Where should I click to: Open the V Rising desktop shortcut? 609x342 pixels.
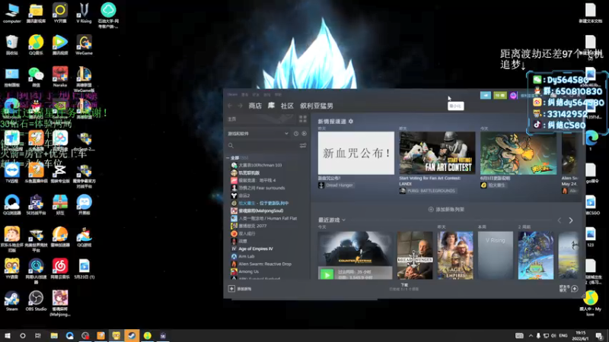pos(84,13)
